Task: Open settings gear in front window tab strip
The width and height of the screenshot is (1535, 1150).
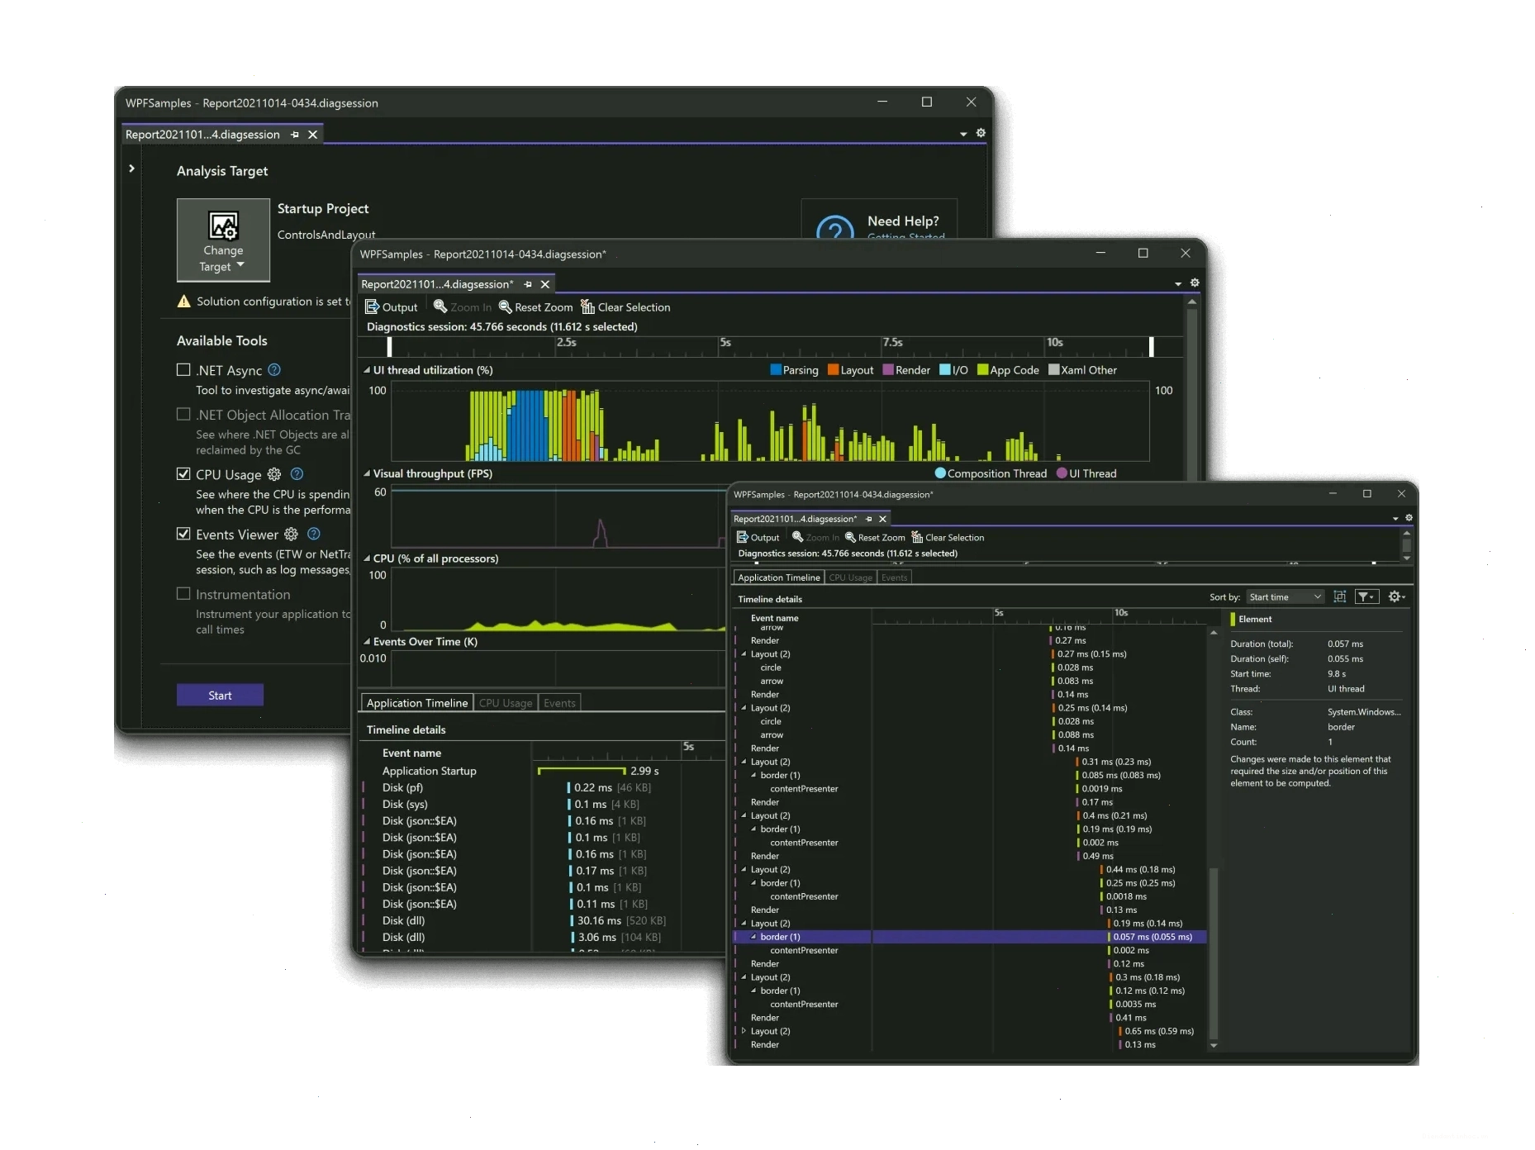Action: (1409, 518)
